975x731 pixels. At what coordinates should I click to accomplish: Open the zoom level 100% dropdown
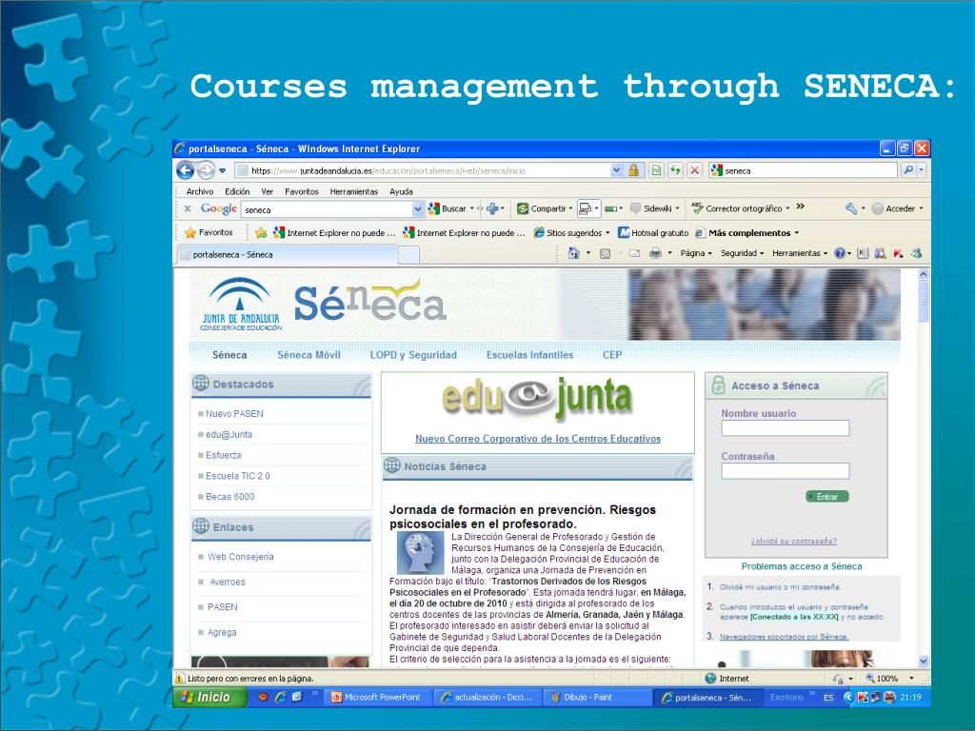click(911, 678)
